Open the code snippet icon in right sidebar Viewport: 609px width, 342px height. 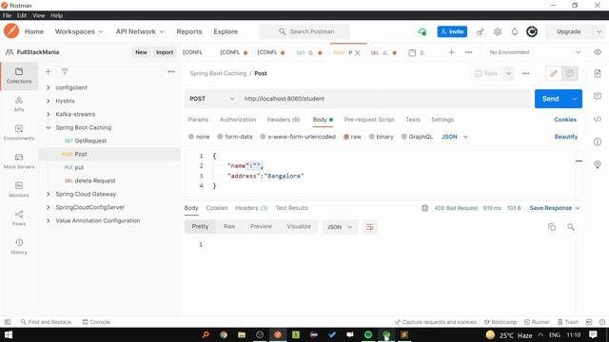click(x=598, y=119)
